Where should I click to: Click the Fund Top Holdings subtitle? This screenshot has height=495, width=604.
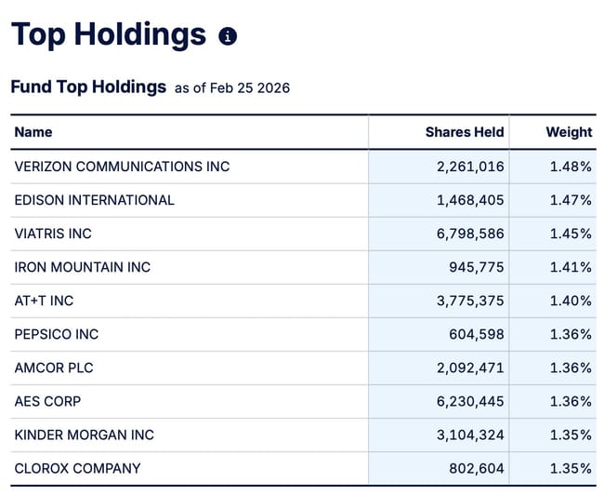click(x=88, y=87)
